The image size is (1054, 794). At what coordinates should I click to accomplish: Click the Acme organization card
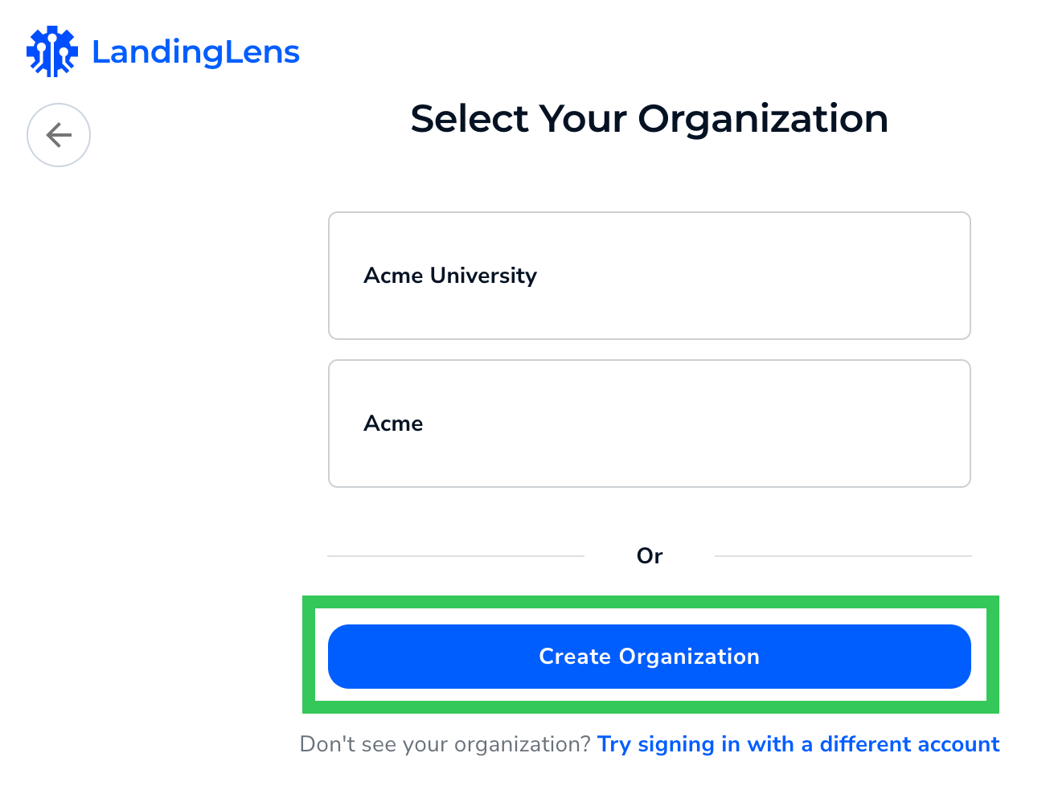(x=649, y=423)
